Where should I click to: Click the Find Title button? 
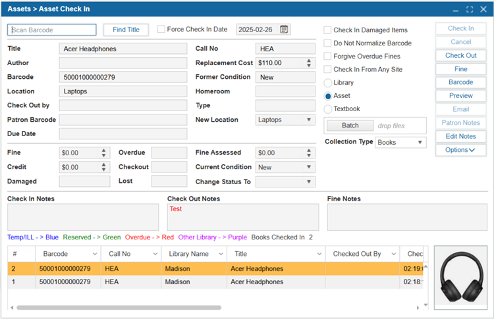pyautogui.click(x=126, y=30)
